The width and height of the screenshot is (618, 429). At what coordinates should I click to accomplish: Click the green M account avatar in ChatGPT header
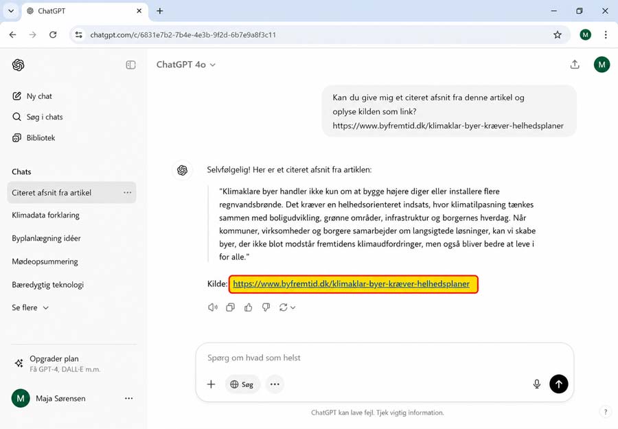pos(602,65)
